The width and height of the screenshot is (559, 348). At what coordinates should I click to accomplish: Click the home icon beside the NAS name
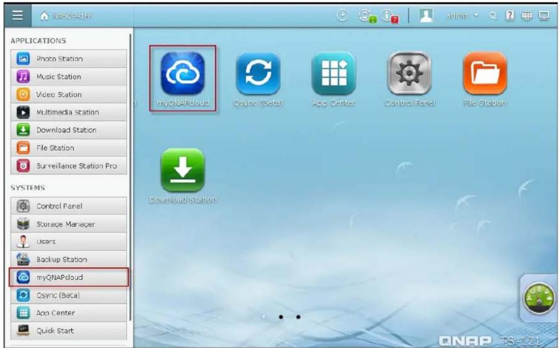[44, 16]
